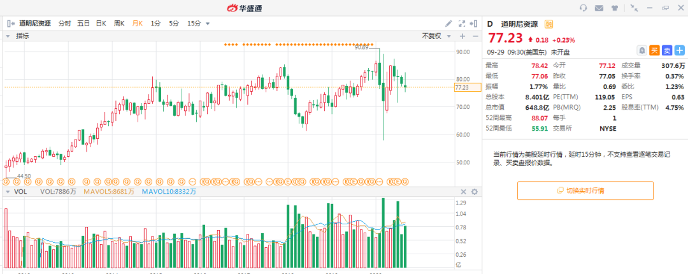Open customer service headset icon
688x274 pixels.
(x=583, y=8)
